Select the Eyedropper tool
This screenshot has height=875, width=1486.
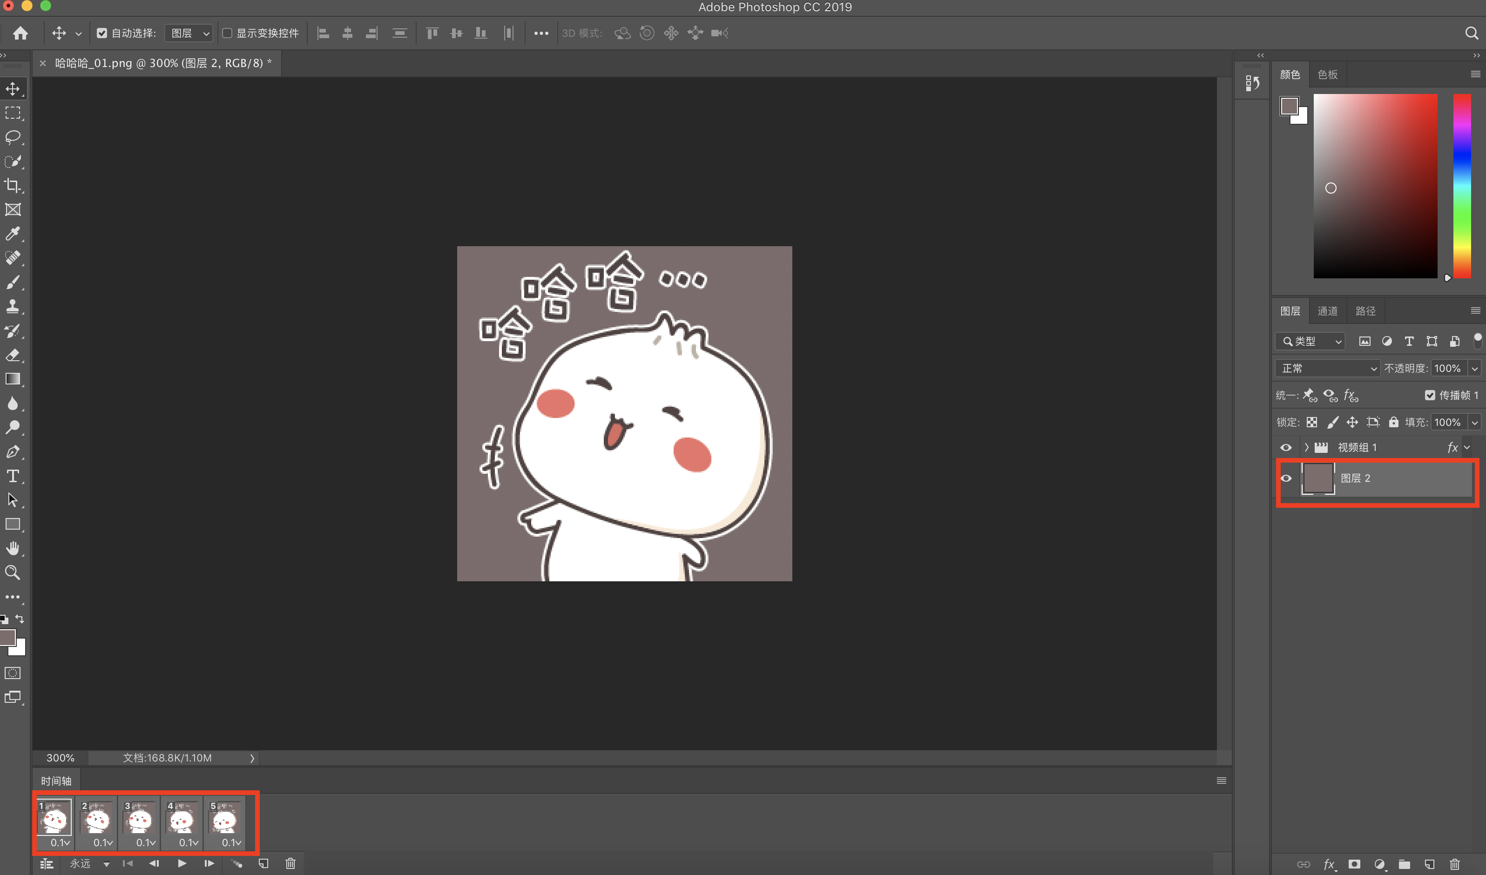tap(13, 234)
